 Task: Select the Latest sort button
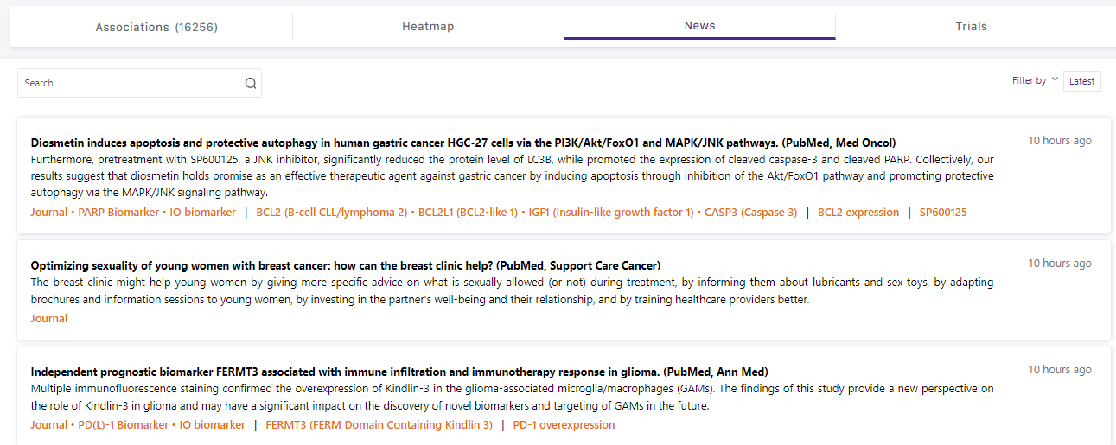pos(1081,81)
